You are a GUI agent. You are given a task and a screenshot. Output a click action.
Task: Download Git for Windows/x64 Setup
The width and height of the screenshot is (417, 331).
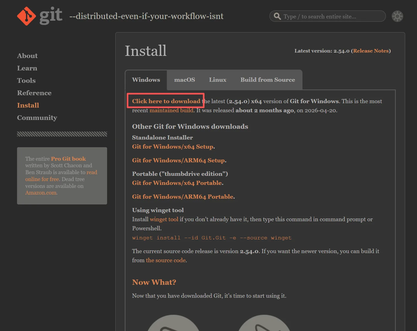click(173, 147)
